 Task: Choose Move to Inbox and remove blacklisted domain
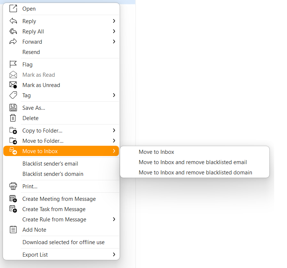(x=195, y=173)
